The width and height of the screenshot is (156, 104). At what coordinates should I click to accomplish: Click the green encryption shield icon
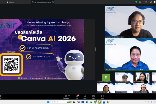[x=136, y=2]
